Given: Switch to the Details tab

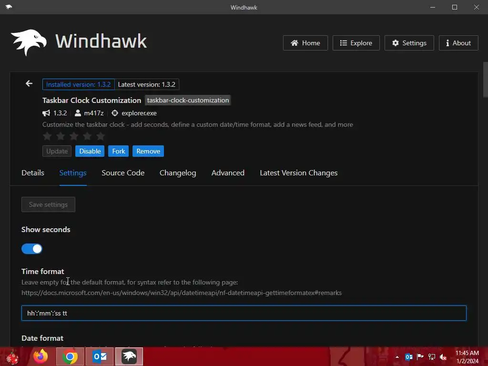Looking at the screenshot, I should (33, 173).
